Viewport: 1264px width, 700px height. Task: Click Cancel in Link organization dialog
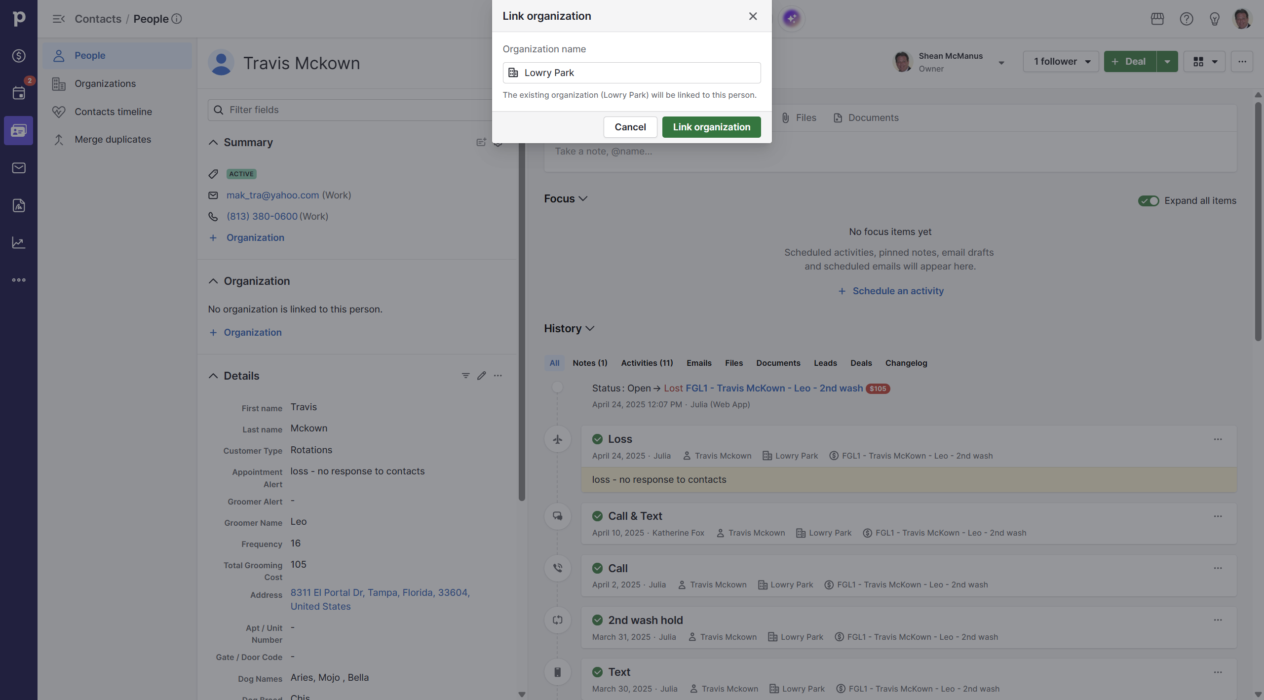(630, 127)
